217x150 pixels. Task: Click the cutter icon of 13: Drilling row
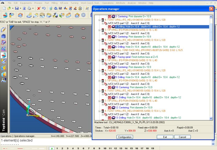pyautogui.click(x=113, y=118)
